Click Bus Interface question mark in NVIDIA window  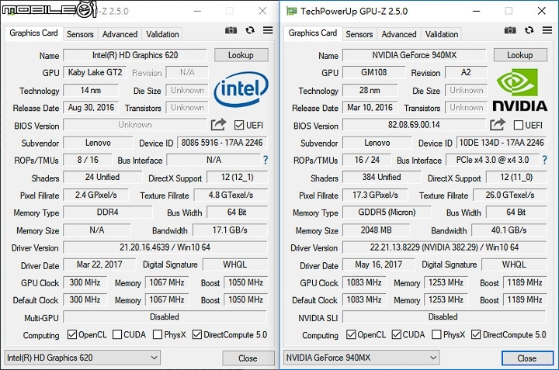coord(545,160)
